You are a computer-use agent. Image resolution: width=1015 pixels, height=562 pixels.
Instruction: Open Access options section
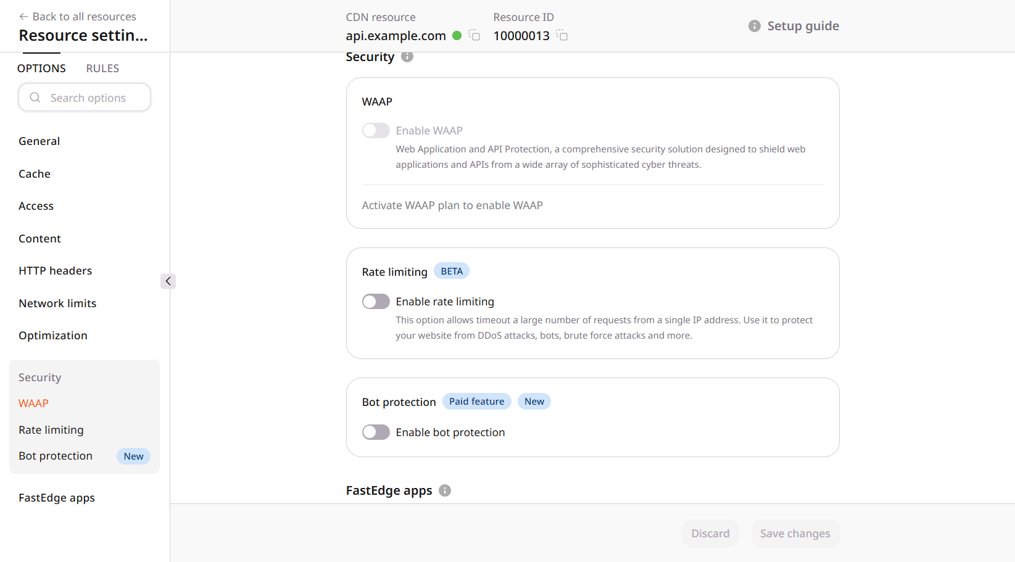pyautogui.click(x=36, y=206)
